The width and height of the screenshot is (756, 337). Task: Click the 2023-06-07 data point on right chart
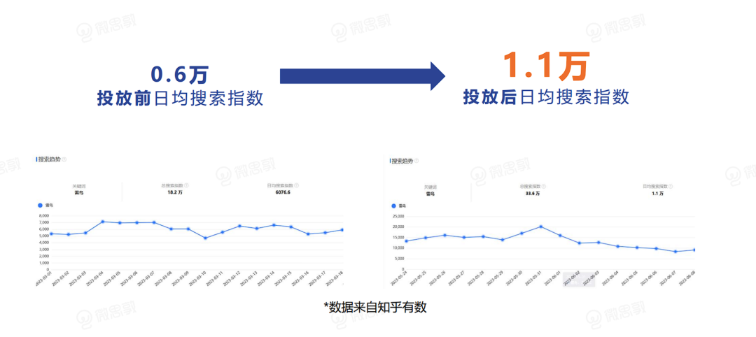click(675, 252)
